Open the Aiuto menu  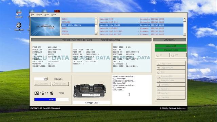click(46, 14)
